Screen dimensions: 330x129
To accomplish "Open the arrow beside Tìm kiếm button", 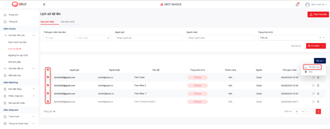I will (323, 46).
